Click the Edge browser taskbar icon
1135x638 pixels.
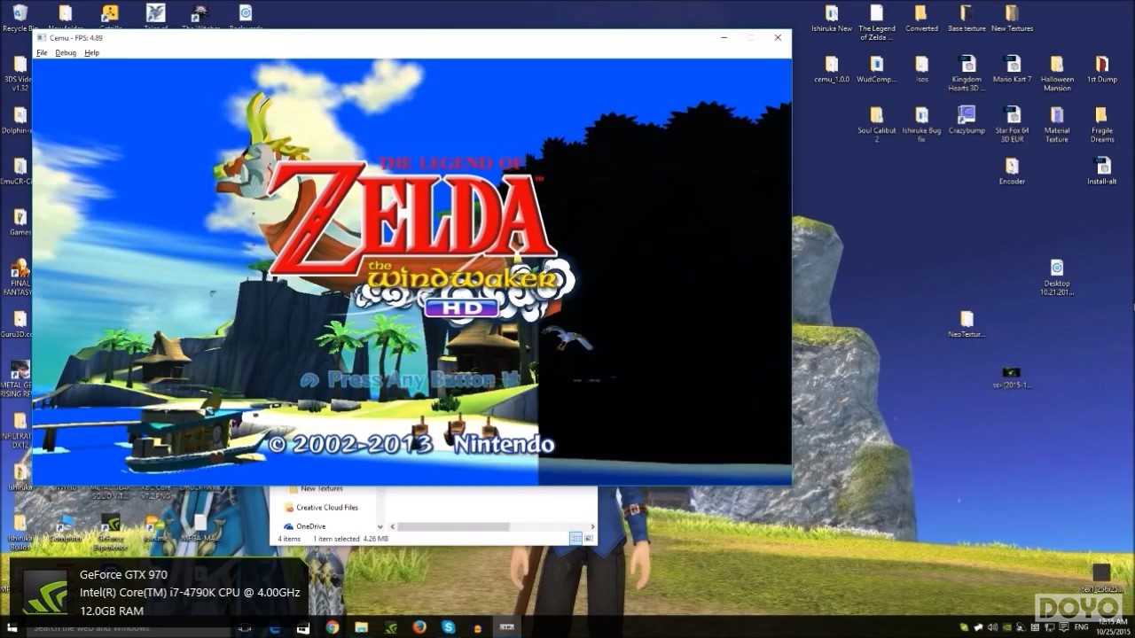pyautogui.click(x=275, y=627)
